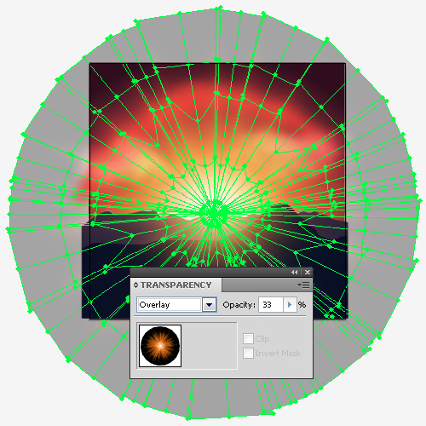Click the Clip label text
The height and width of the screenshot is (426, 426).
pyautogui.click(x=262, y=339)
